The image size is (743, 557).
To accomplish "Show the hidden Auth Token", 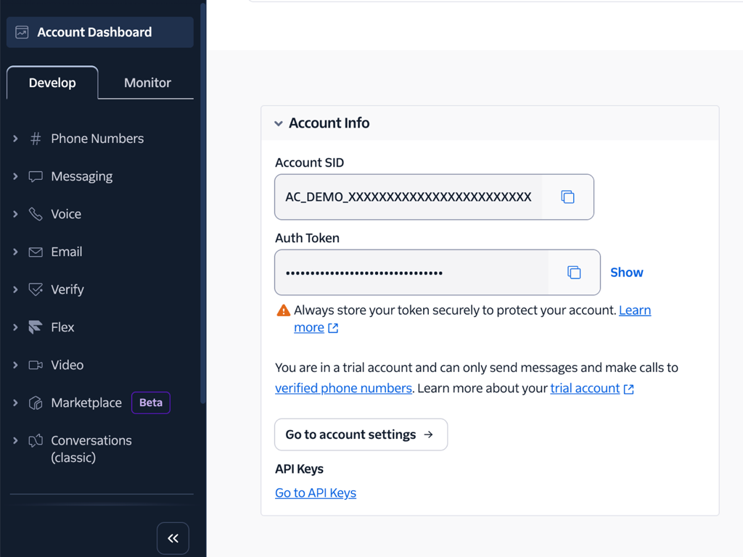I will pos(626,273).
